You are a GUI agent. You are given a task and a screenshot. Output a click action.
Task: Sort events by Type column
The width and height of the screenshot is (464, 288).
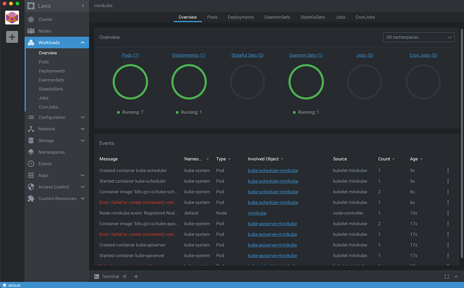pos(223,159)
